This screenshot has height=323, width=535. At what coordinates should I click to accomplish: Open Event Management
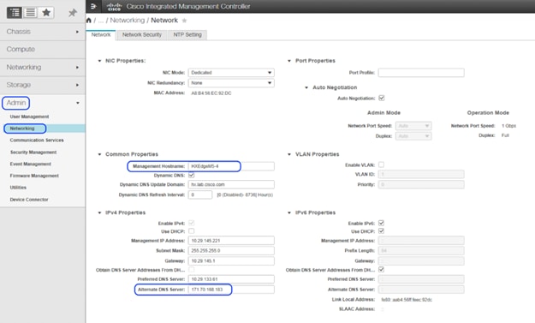31,164
